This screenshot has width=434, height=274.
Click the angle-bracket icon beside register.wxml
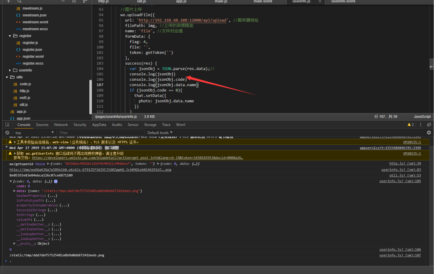point(18,57)
